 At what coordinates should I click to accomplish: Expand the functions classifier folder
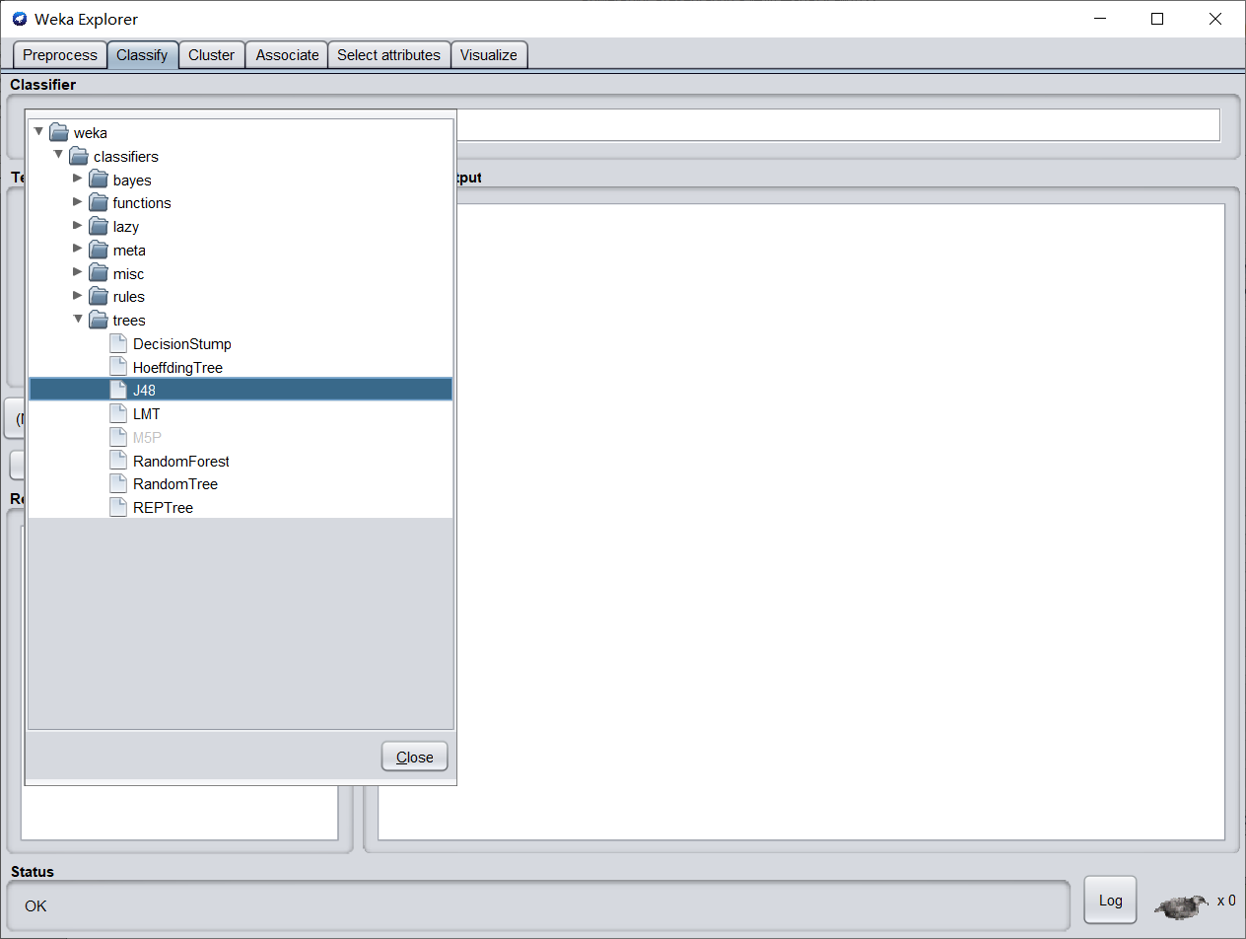pos(77,202)
